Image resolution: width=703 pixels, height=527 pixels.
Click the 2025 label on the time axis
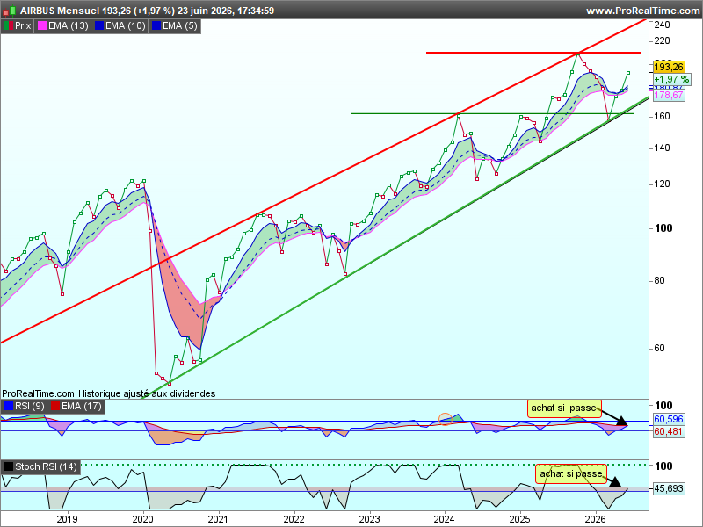click(x=519, y=519)
